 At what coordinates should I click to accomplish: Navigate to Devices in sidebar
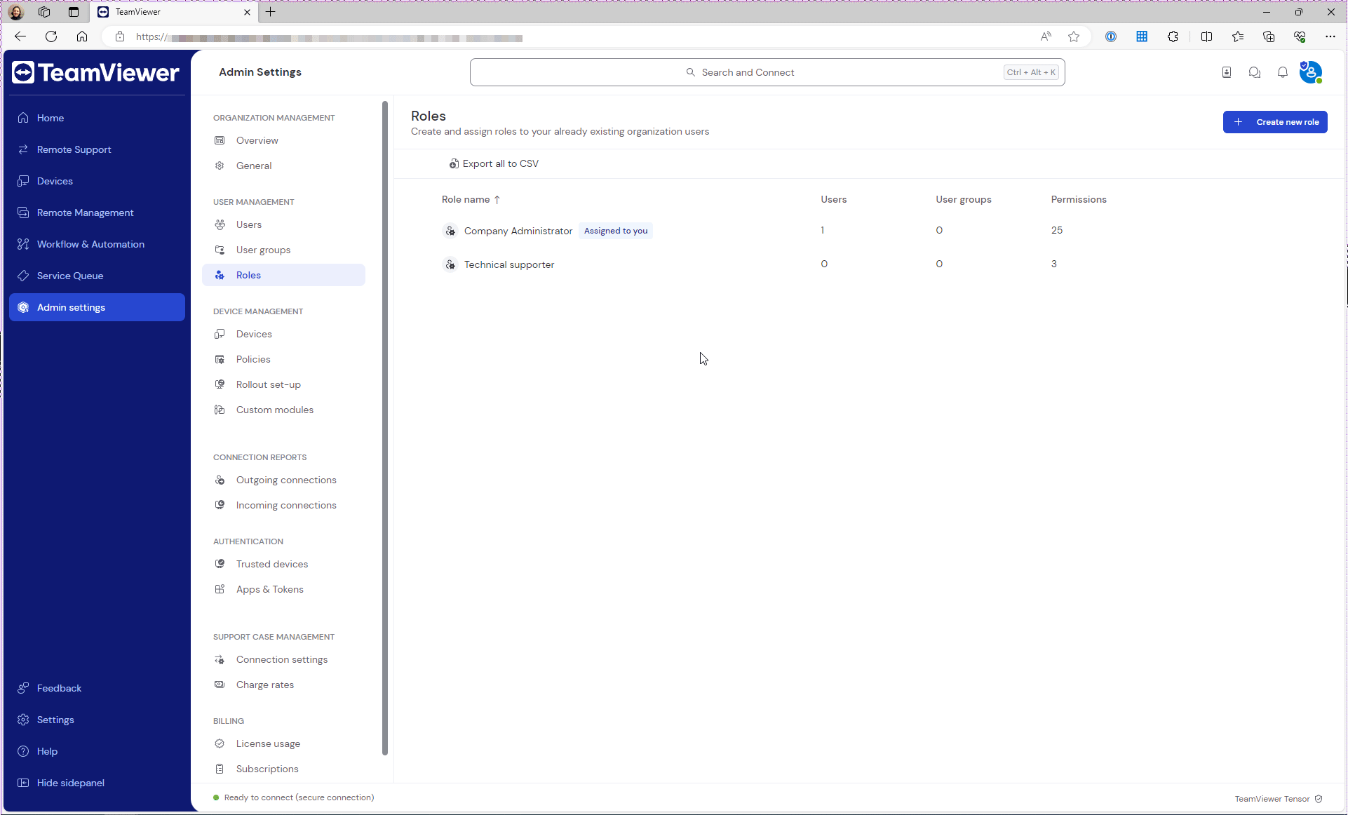coord(55,180)
